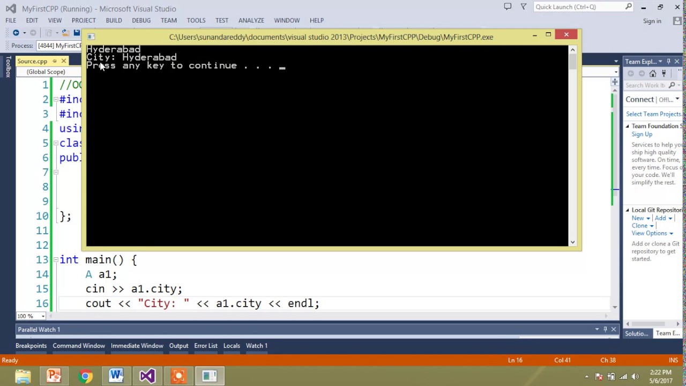686x386 pixels.
Task: Click the Quick Launch search magnifier icon
Action: pyautogui.click(x=629, y=6)
